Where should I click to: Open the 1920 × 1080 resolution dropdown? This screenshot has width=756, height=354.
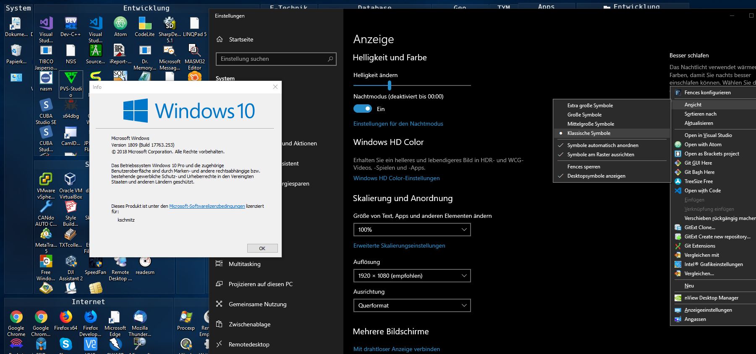412,276
